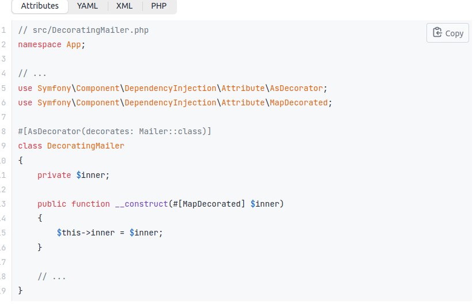The height and width of the screenshot is (308, 476).
Task: Click the namespace keyword
Action: [39, 44]
